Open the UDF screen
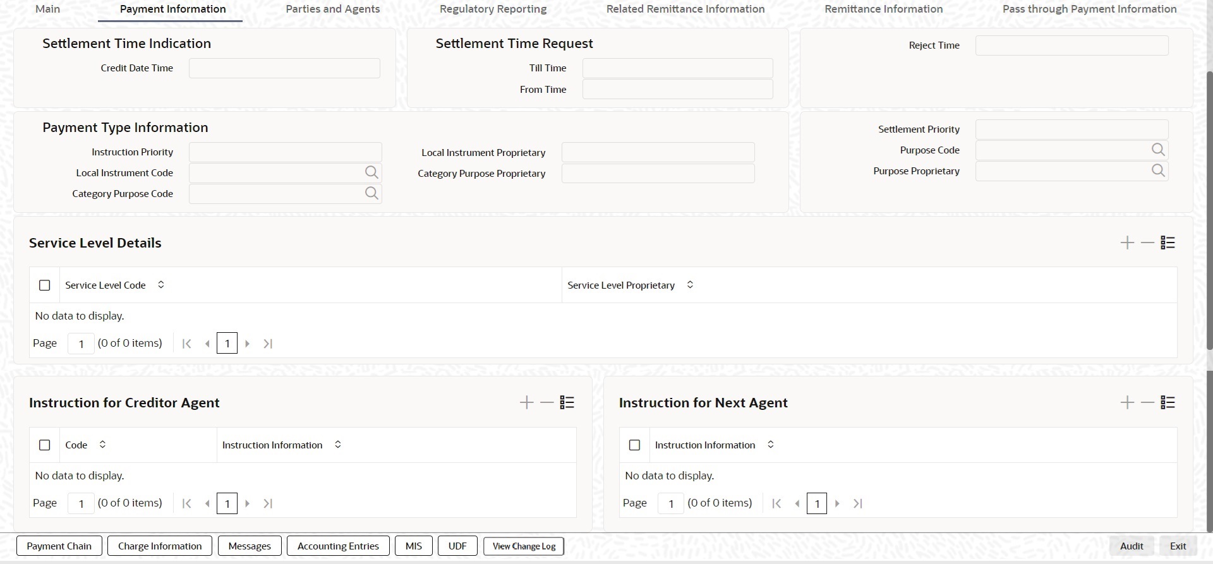 point(457,546)
